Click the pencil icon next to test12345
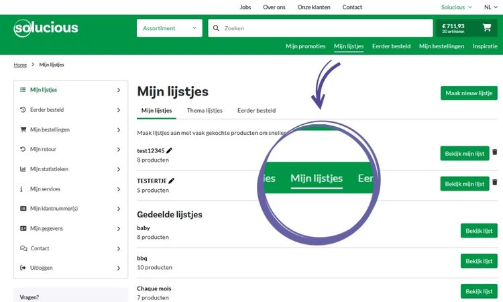 (x=170, y=150)
